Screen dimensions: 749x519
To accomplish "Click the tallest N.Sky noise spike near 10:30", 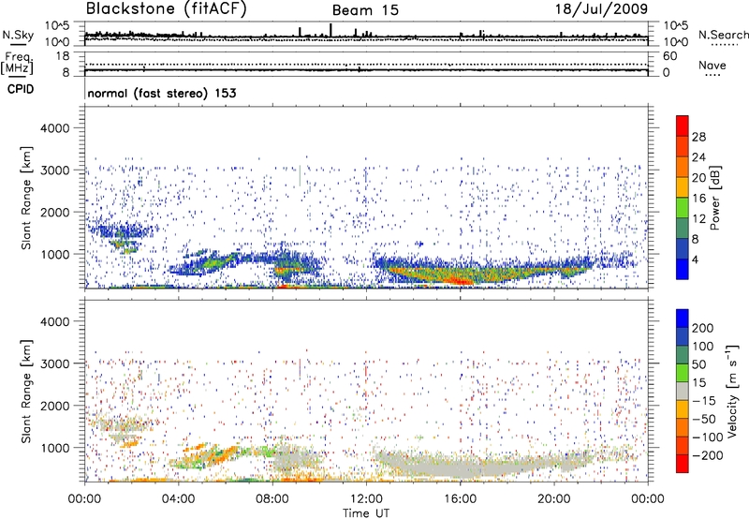I will click(330, 30).
